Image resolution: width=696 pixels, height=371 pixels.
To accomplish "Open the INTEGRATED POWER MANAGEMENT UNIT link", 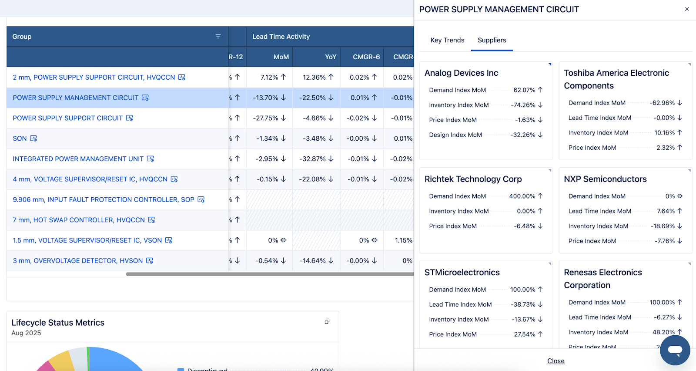I will (x=78, y=159).
